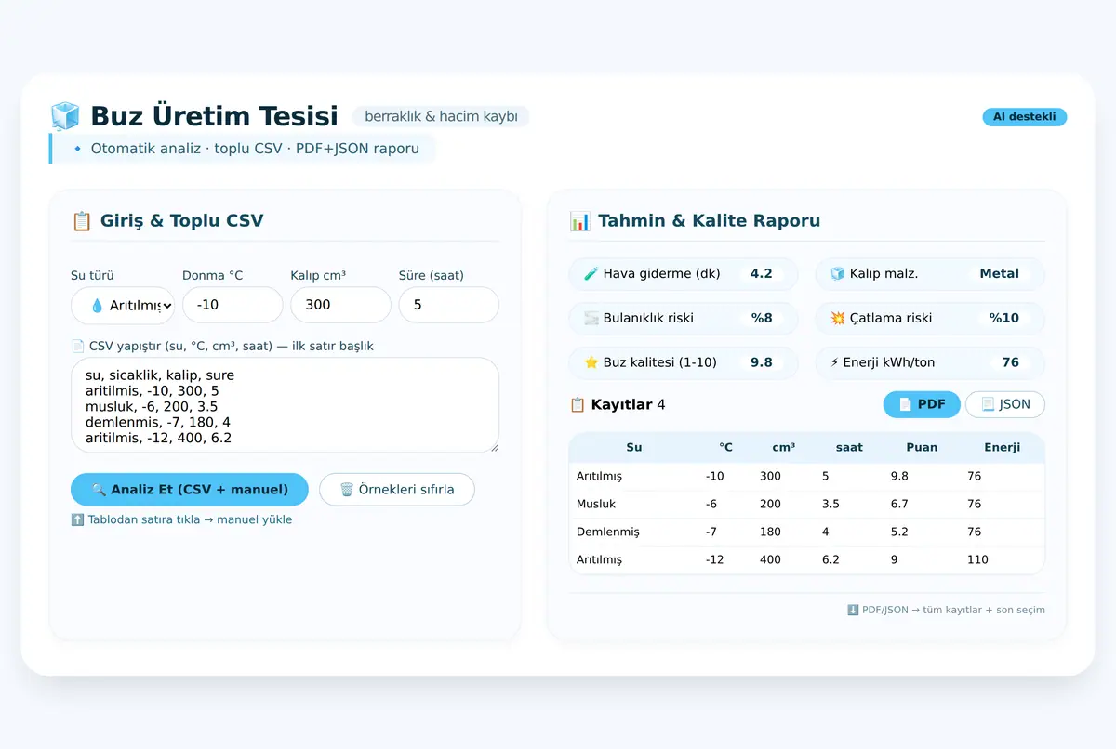Click the fog icon beside Bulanıklık riski
Image resolution: width=1116 pixels, height=749 pixels.
[591, 318]
